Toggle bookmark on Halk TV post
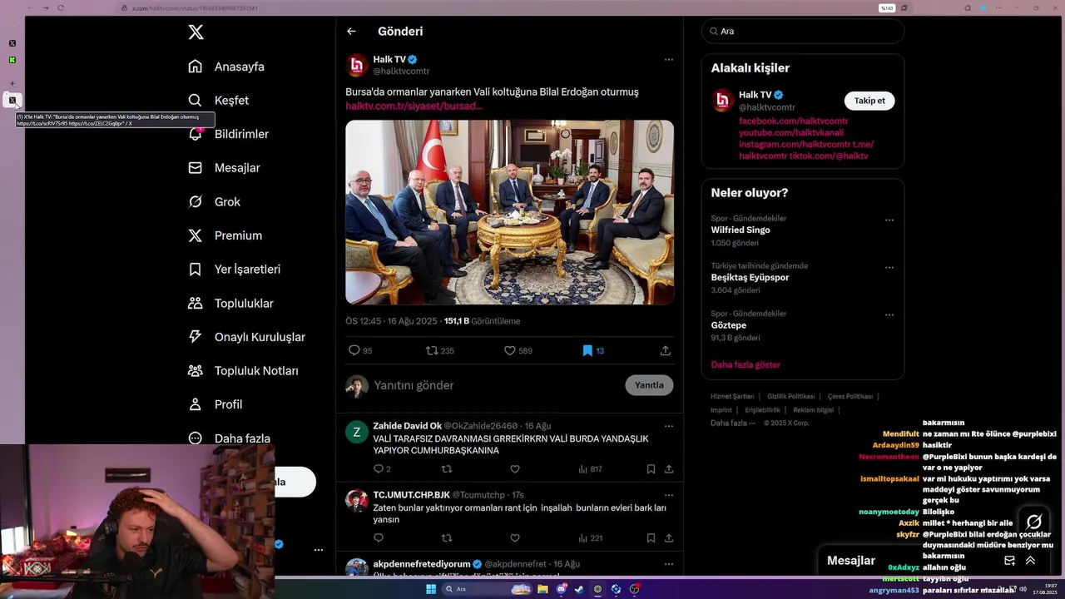Viewport: 1065px width, 599px height. pyautogui.click(x=587, y=351)
